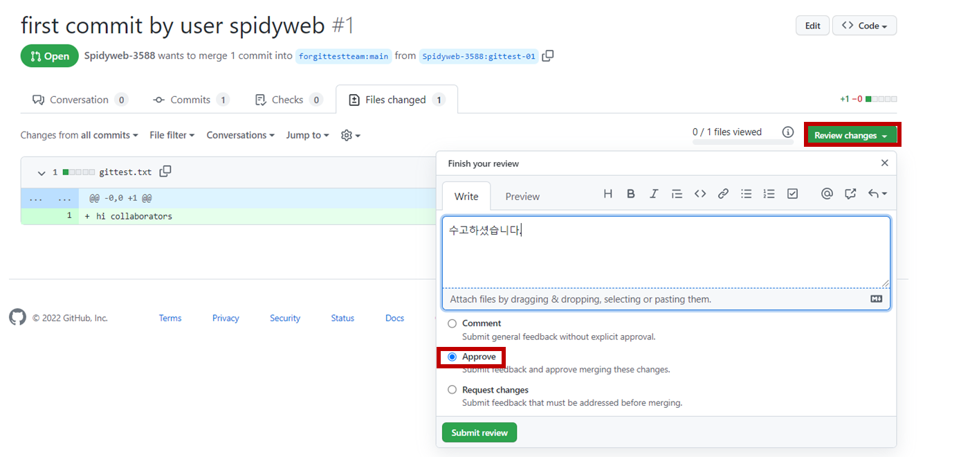Open the File filter dropdown
This screenshot has width=970, height=457.
tap(172, 135)
